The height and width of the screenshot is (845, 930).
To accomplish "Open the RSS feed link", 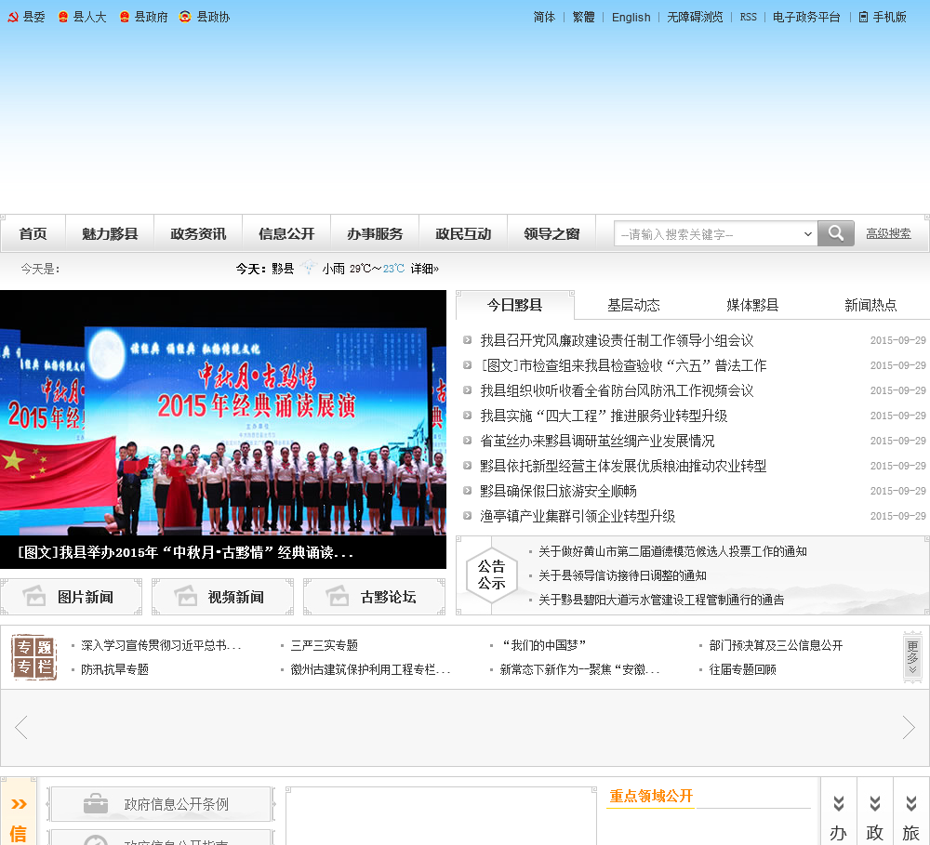I will point(748,17).
